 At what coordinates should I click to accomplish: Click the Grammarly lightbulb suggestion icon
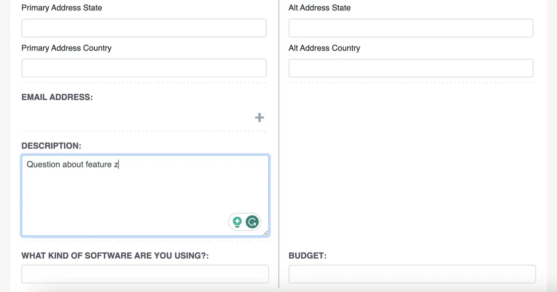point(237,221)
